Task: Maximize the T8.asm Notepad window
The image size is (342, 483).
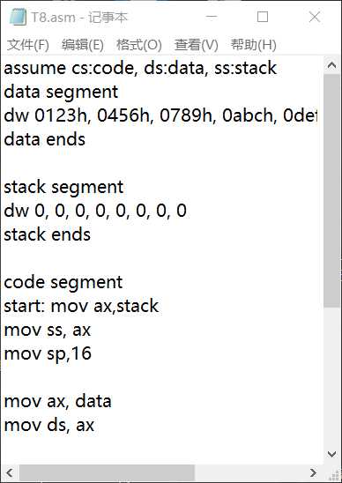Action: point(263,17)
